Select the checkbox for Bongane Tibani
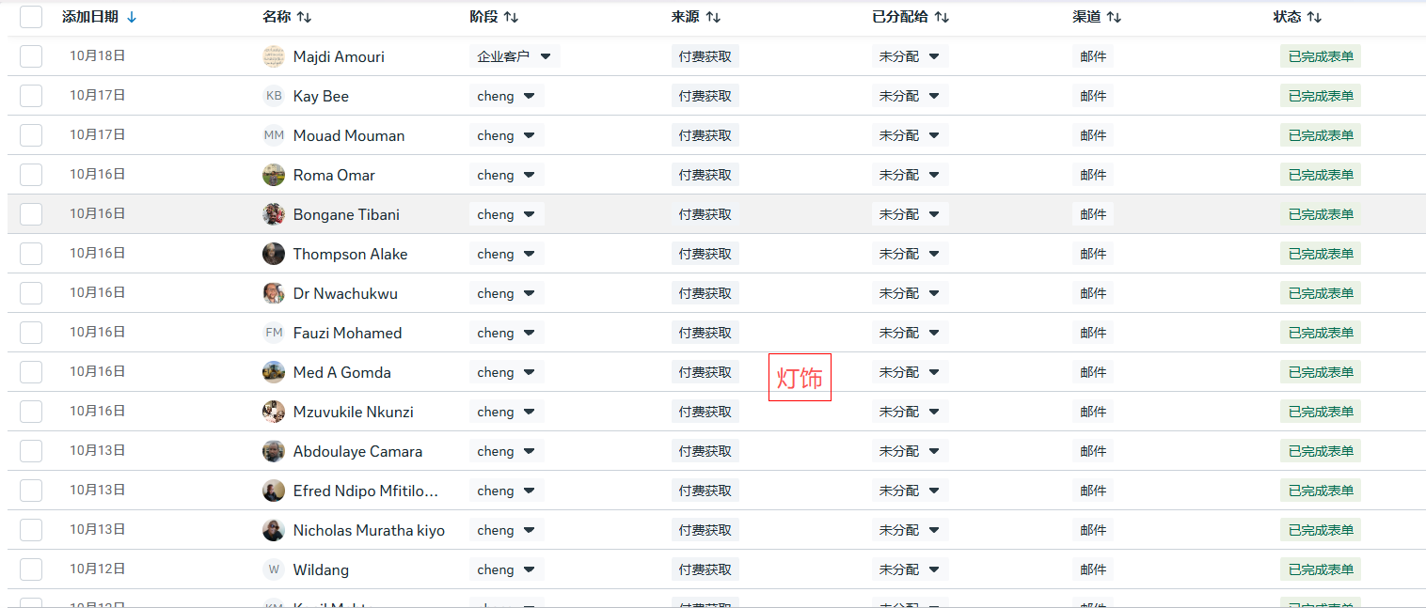The height and width of the screenshot is (608, 1426). click(x=31, y=214)
